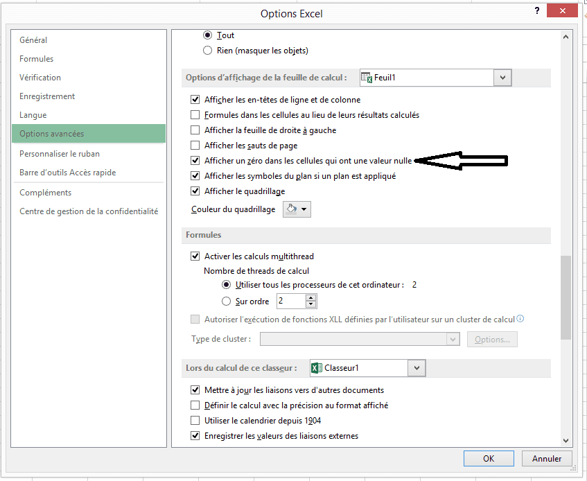Increase the thread count spinner

[310, 298]
